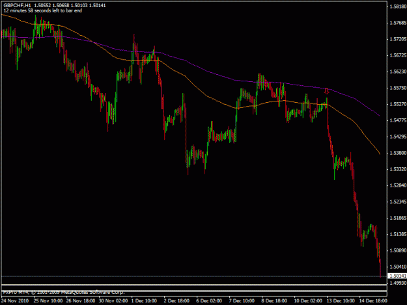Click price label 1.58180 on the axis
This screenshot has height=305, width=407.
(x=398, y=7)
